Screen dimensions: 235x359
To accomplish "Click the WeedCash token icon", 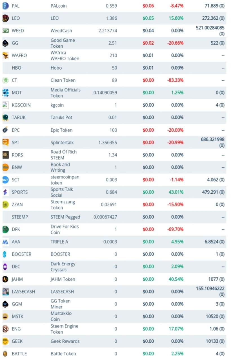I will 5,31.
